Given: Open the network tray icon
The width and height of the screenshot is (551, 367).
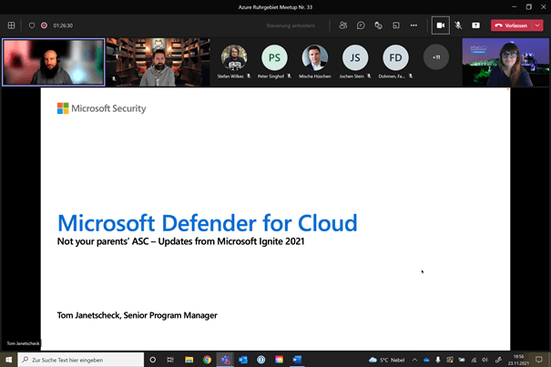Looking at the screenshot, I should [474, 360].
